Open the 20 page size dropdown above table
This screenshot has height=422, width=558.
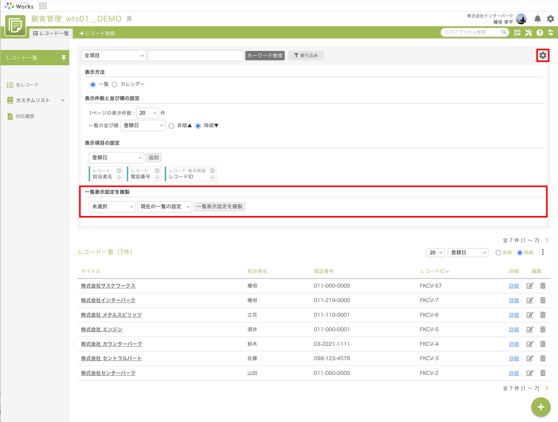[x=435, y=252]
